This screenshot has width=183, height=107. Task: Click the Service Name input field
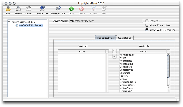click(x=106, y=21)
